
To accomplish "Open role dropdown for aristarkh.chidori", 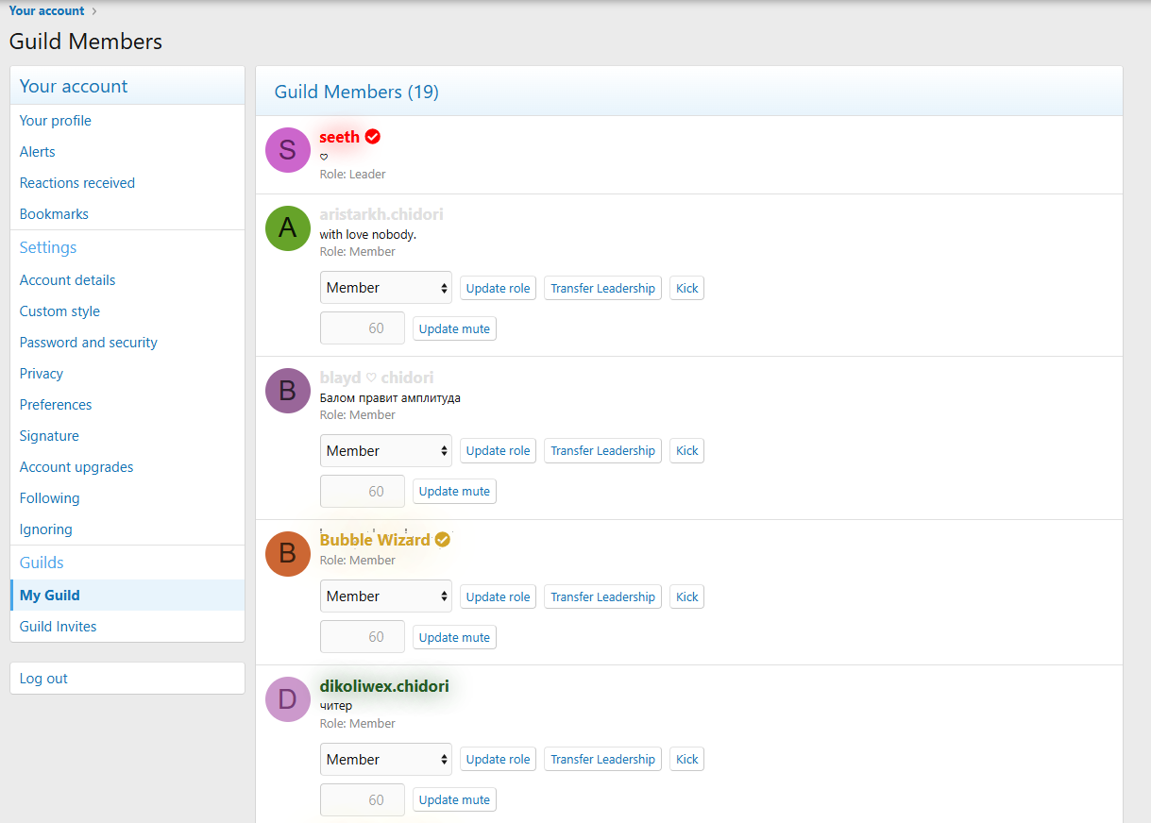I will point(386,288).
